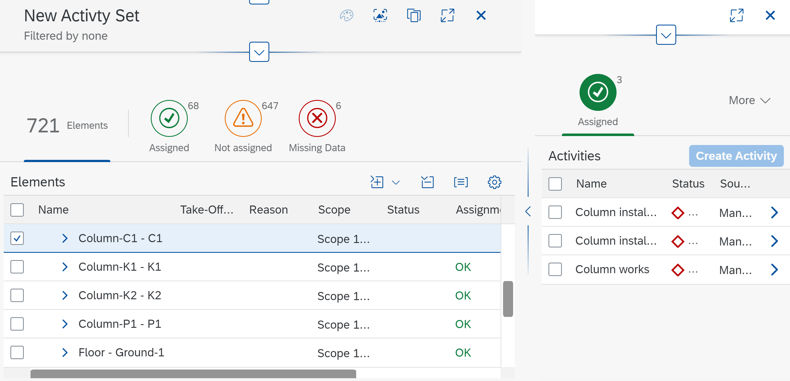
Task: Expand the Column-K1 - K1 tree row
Action: tap(65, 267)
